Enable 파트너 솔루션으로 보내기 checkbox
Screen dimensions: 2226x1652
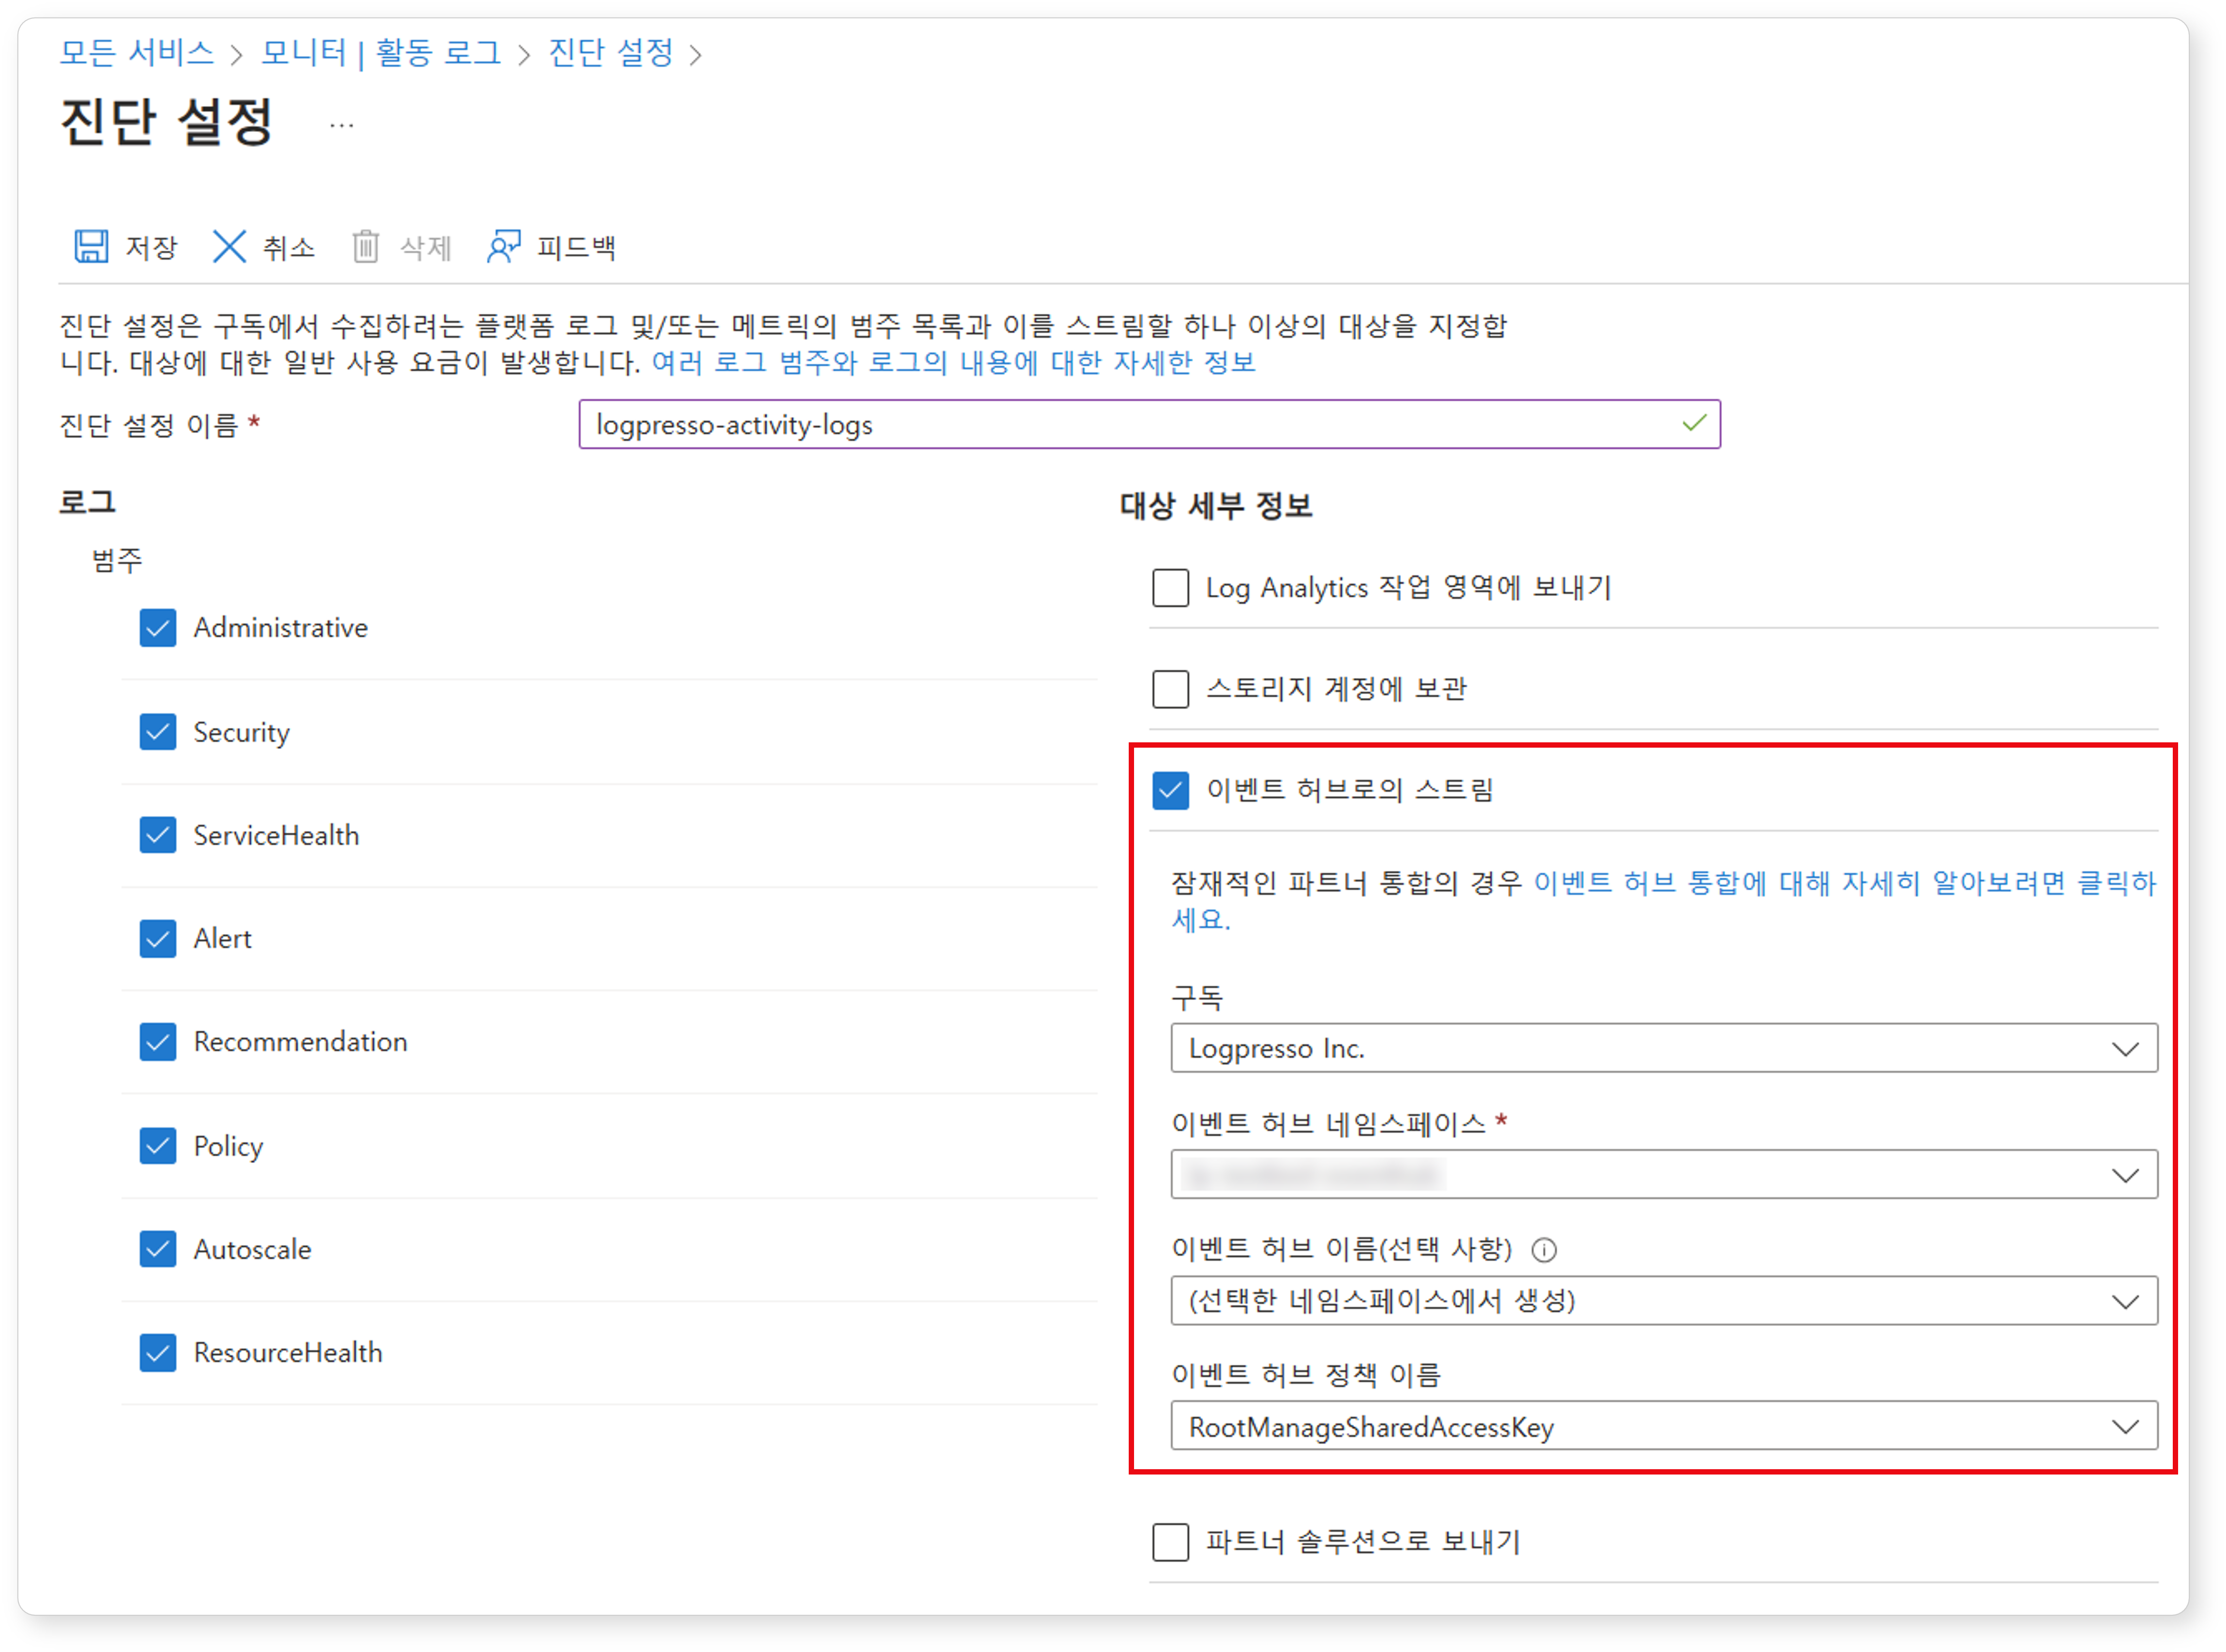point(1170,1542)
